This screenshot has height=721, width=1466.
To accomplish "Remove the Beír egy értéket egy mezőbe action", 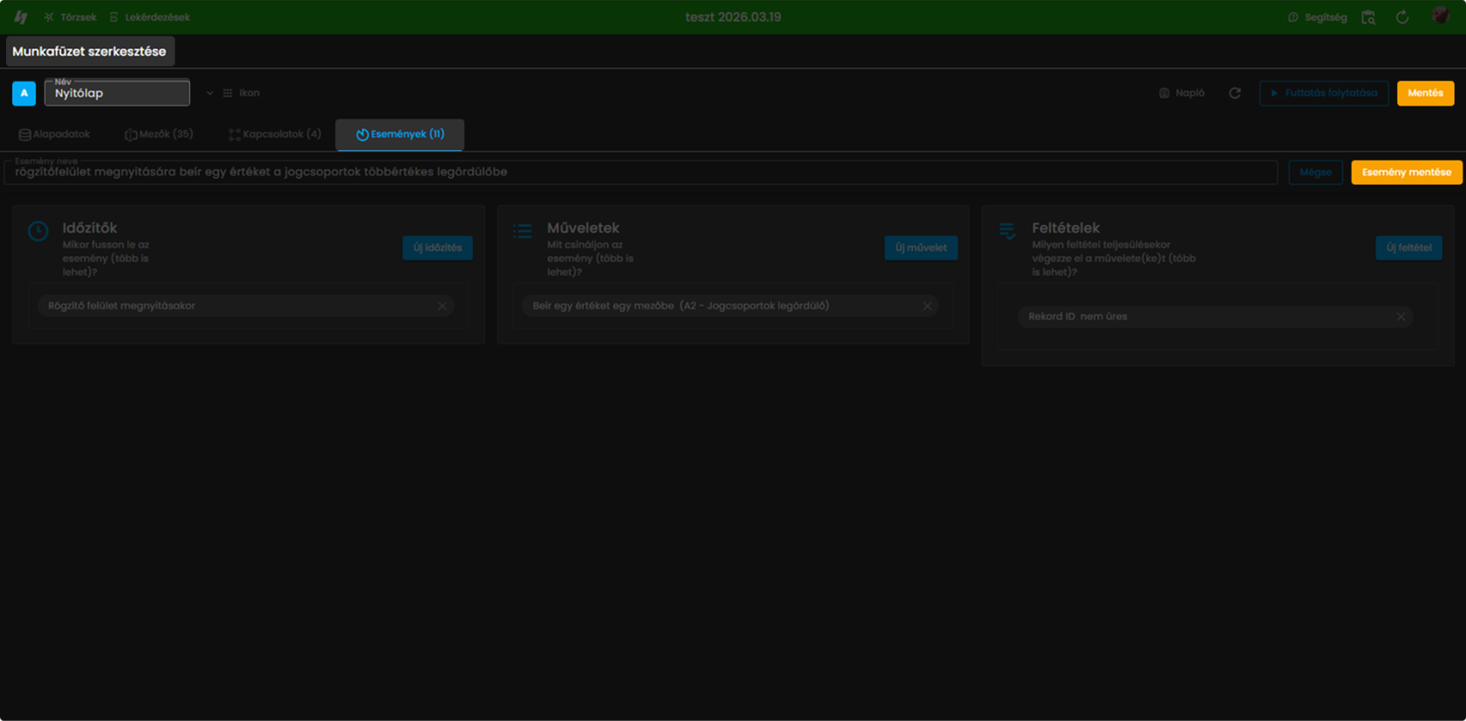I will click(928, 306).
